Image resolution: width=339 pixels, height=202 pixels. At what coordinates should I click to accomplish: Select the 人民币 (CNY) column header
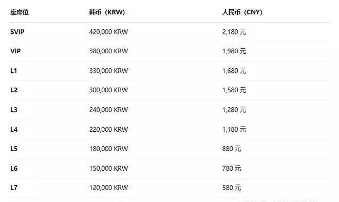242,12
